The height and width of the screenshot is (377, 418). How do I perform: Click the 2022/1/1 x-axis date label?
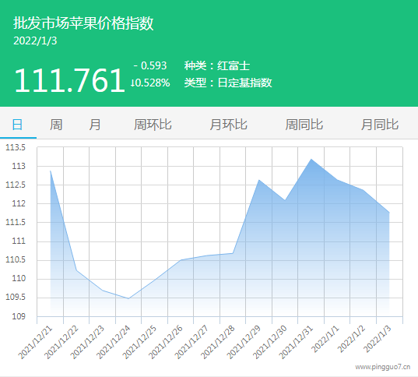click(325, 339)
